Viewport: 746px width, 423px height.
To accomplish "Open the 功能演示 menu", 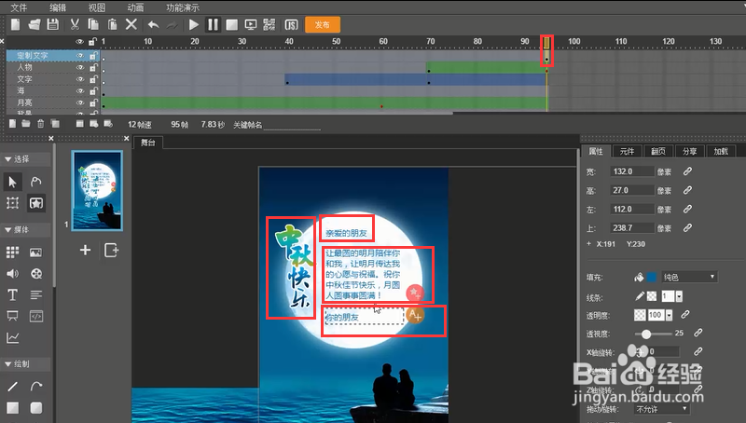I will pyautogui.click(x=183, y=7).
